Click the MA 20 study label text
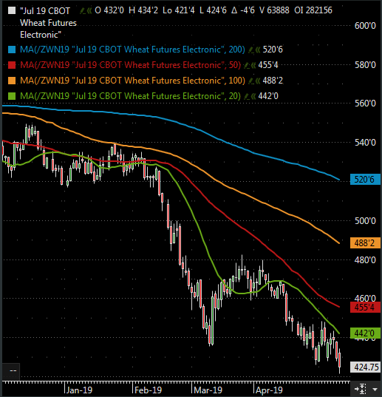Image resolution: width=382 pixels, height=397 pixels. click(130, 96)
